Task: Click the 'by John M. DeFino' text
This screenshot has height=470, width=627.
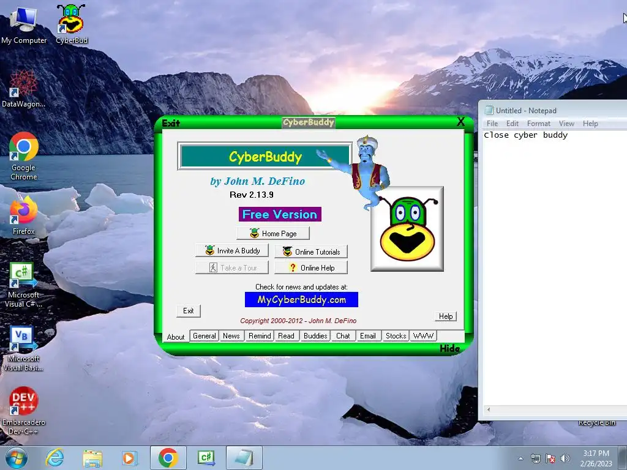Action: coord(258,181)
